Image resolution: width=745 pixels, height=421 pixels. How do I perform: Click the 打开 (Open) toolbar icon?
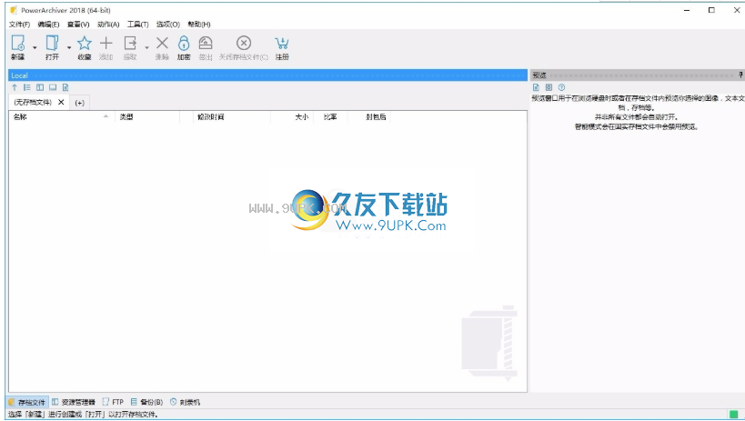[x=52, y=44]
